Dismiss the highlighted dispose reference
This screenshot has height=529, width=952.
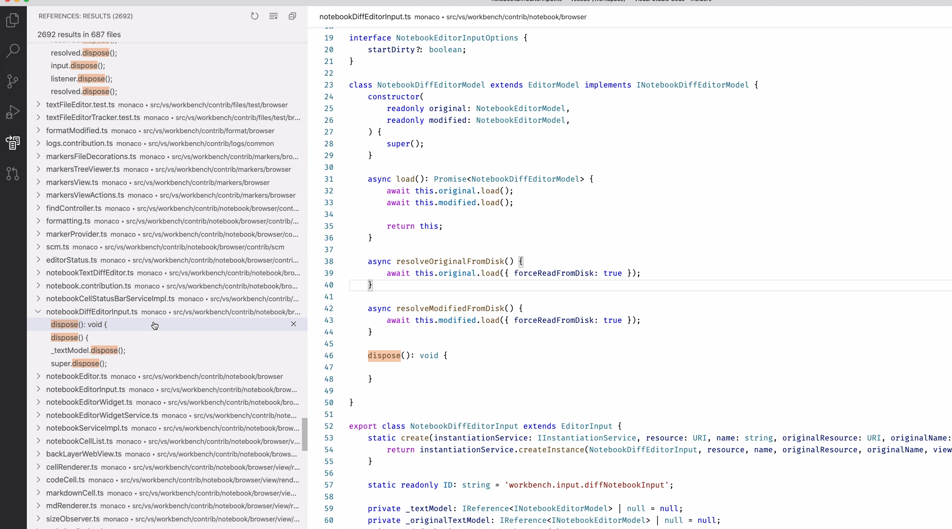(x=293, y=324)
